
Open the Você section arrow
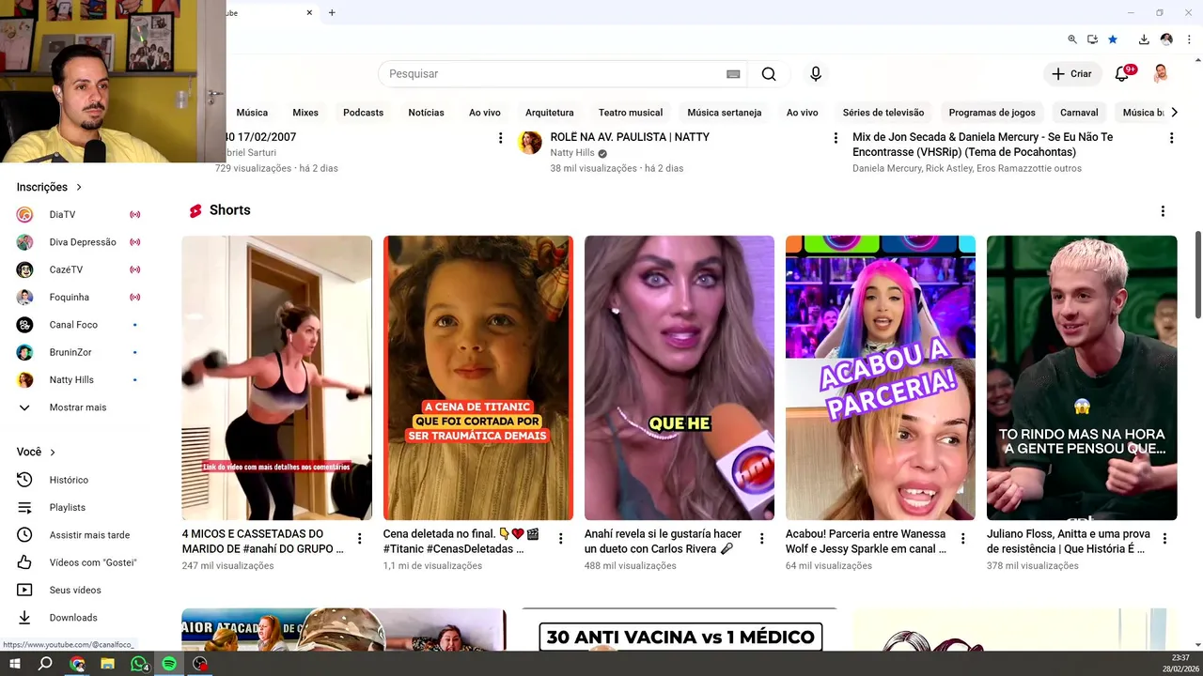pyautogui.click(x=53, y=453)
